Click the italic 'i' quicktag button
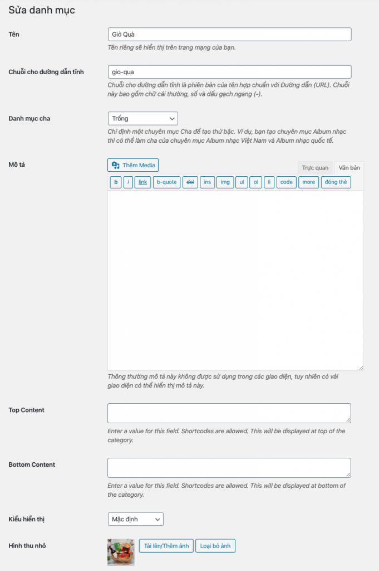The height and width of the screenshot is (571, 379). (128, 182)
